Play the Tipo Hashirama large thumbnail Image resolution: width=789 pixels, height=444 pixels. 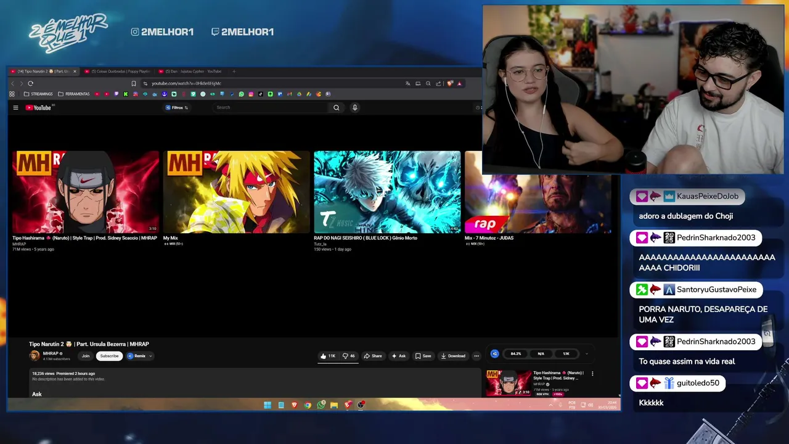pos(86,192)
